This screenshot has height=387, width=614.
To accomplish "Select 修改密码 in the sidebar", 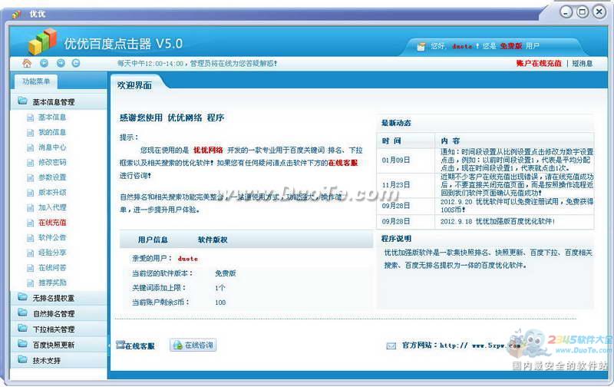I will click(x=52, y=162).
